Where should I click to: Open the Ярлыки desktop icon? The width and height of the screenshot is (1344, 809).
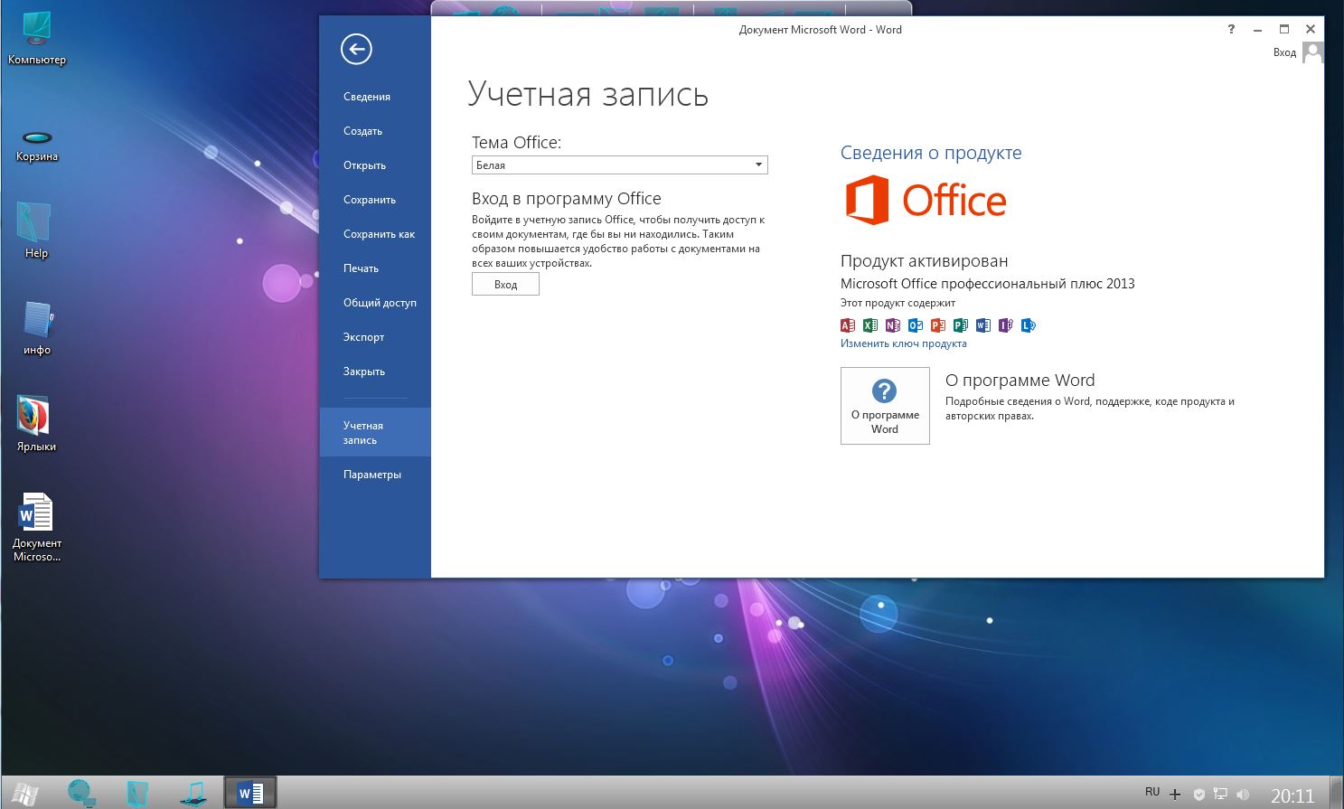click(x=36, y=423)
